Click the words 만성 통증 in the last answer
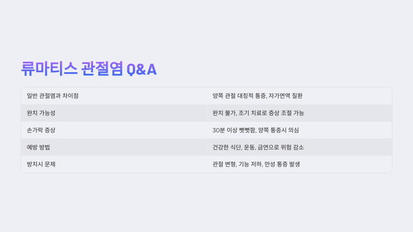 pyautogui.click(x=276, y=164)
